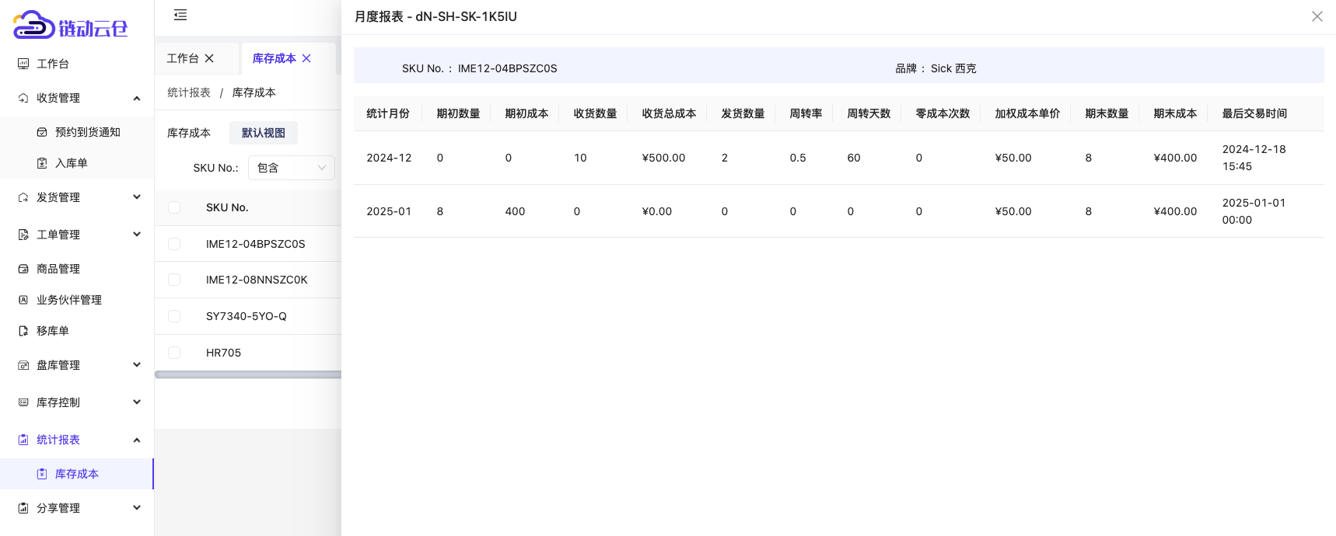Click the 周转天数 column header
Image resolution: width=1336 pixels, height=536 pixels.
[x=869, y=113]
